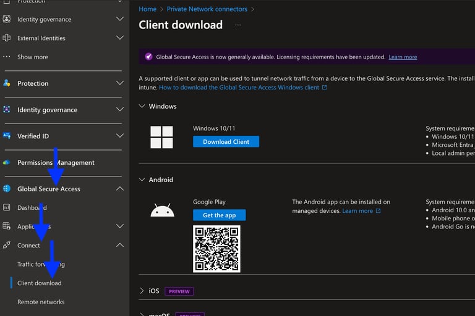Click the Google Play label
The image size is (475, 316).
click(209, 202)
